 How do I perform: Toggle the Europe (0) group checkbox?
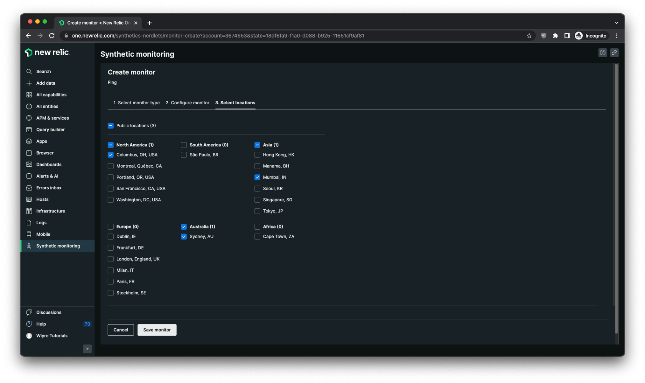[111, 227]
